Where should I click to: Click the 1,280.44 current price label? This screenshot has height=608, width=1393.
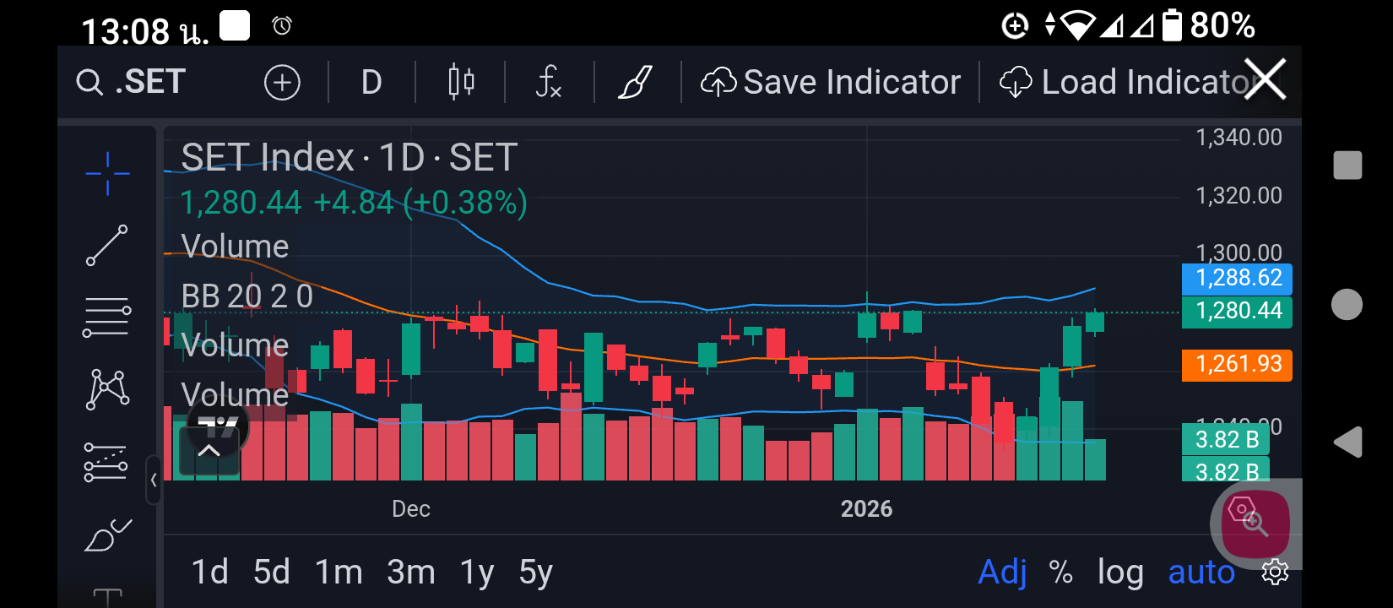click(1237, 311)
